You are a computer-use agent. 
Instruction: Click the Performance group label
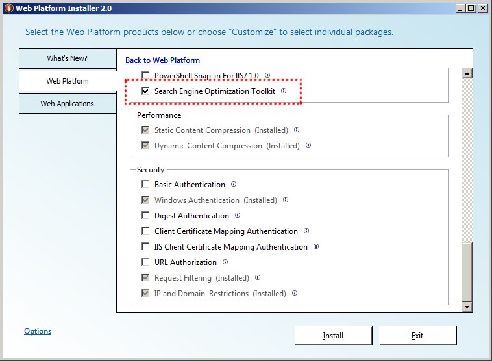159,115
